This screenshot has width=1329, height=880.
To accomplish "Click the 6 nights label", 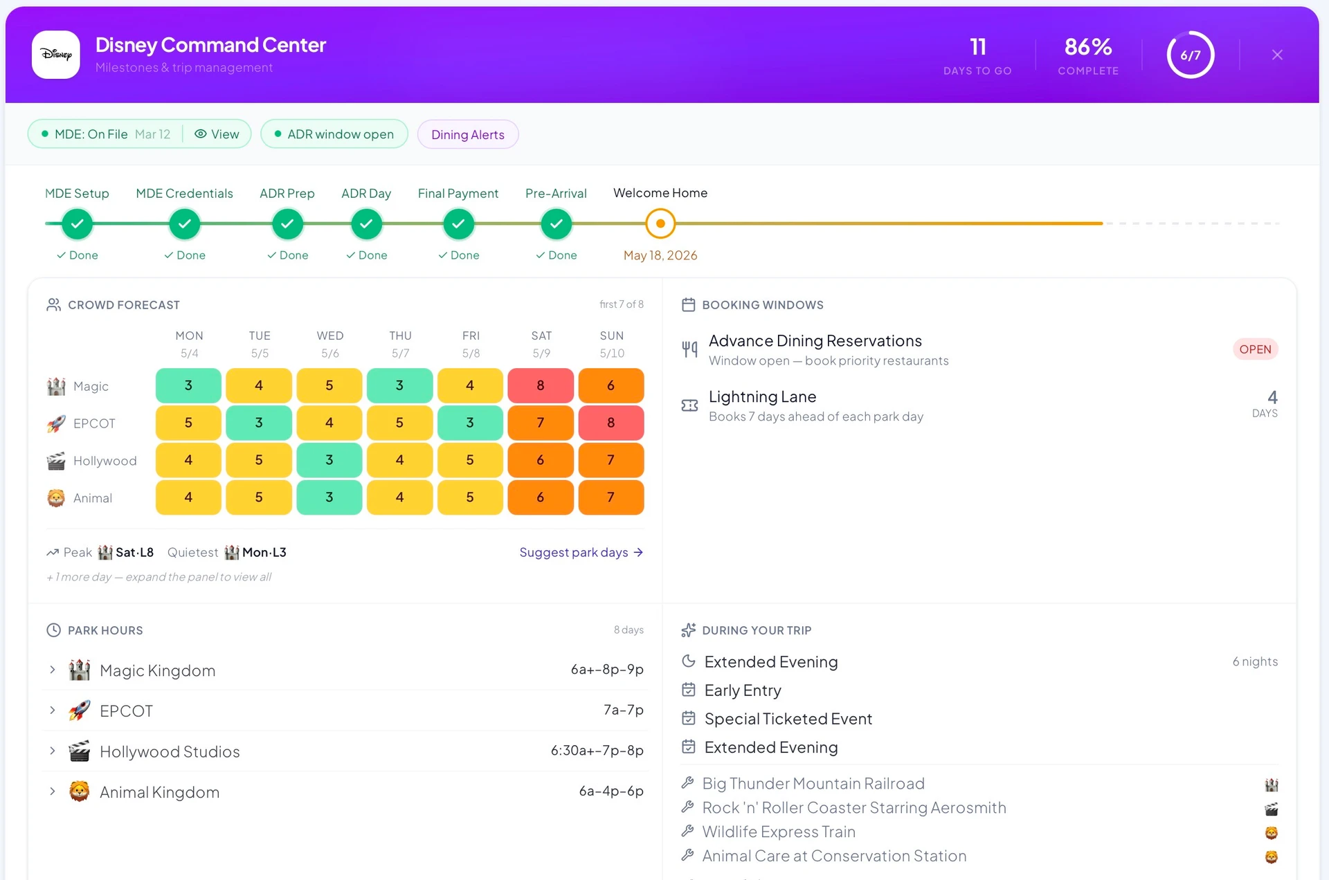I will pos(1255,661).
